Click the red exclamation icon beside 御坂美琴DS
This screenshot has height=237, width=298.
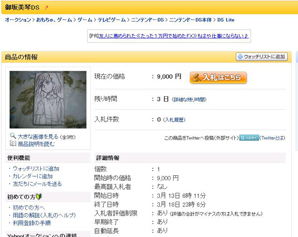coord(47,7)
